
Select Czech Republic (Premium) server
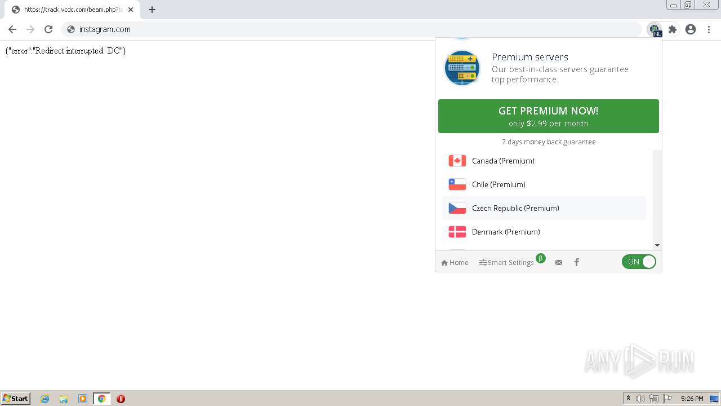click(544, 208)
